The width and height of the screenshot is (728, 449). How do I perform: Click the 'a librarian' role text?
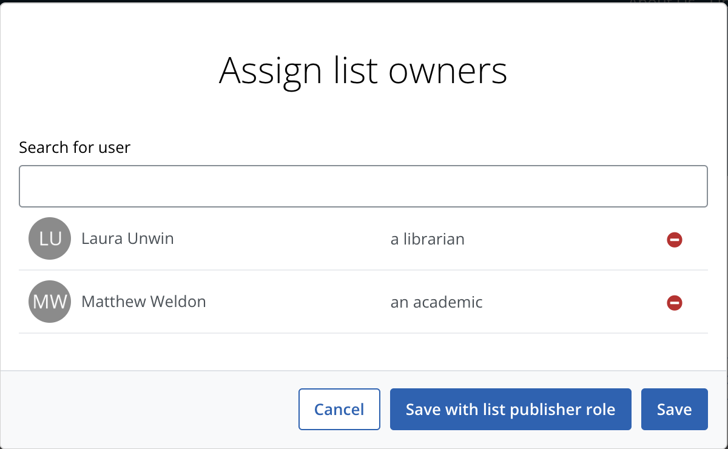tap(428, 239)
